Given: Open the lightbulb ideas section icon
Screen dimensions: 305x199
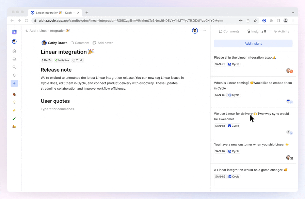Looking at the screenshot, I should (14, 102).
